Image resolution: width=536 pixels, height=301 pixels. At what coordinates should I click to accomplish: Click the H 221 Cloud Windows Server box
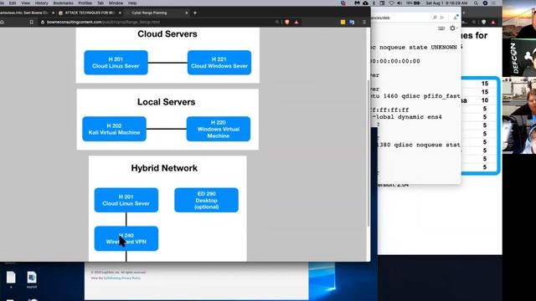point(219,63)
